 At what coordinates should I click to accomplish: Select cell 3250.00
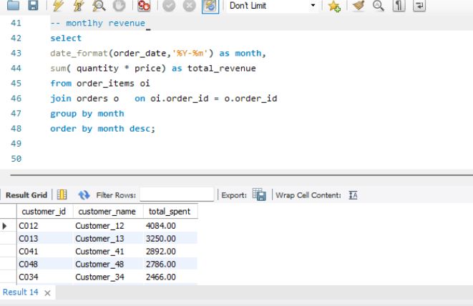170,239
